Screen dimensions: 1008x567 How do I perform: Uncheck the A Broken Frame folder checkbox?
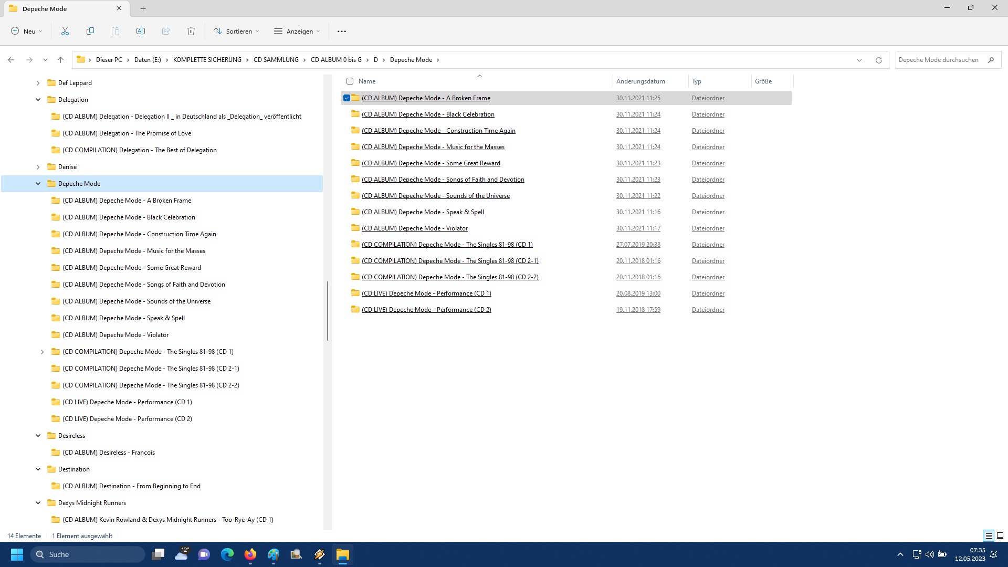346,98
